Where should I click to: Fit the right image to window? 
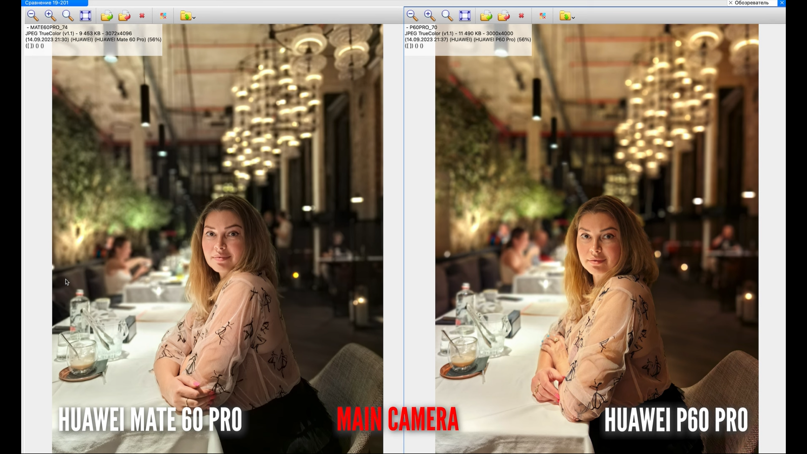465,16
